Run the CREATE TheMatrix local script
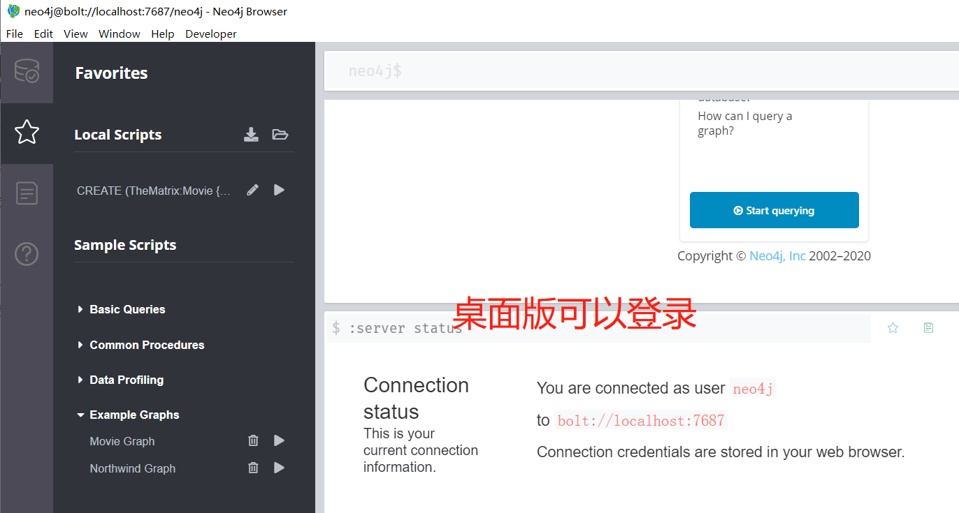Image resolution: width=959 pixels, height=513 pixels. click(279, 190)
